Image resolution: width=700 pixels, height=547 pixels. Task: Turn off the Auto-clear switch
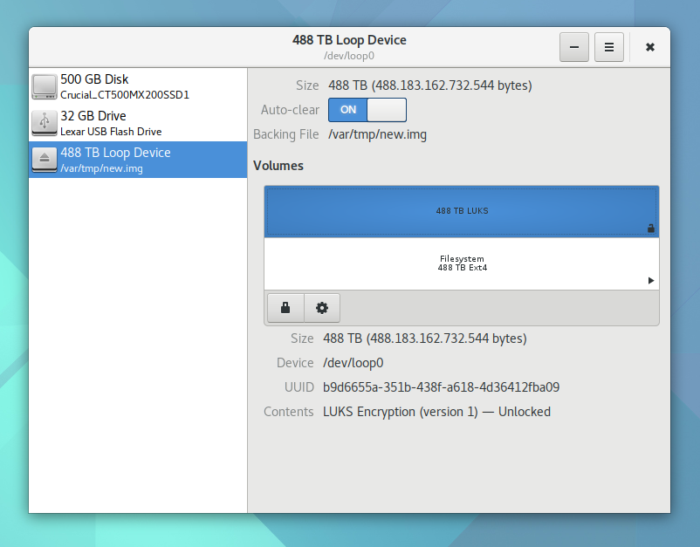[x=367, y=110]
